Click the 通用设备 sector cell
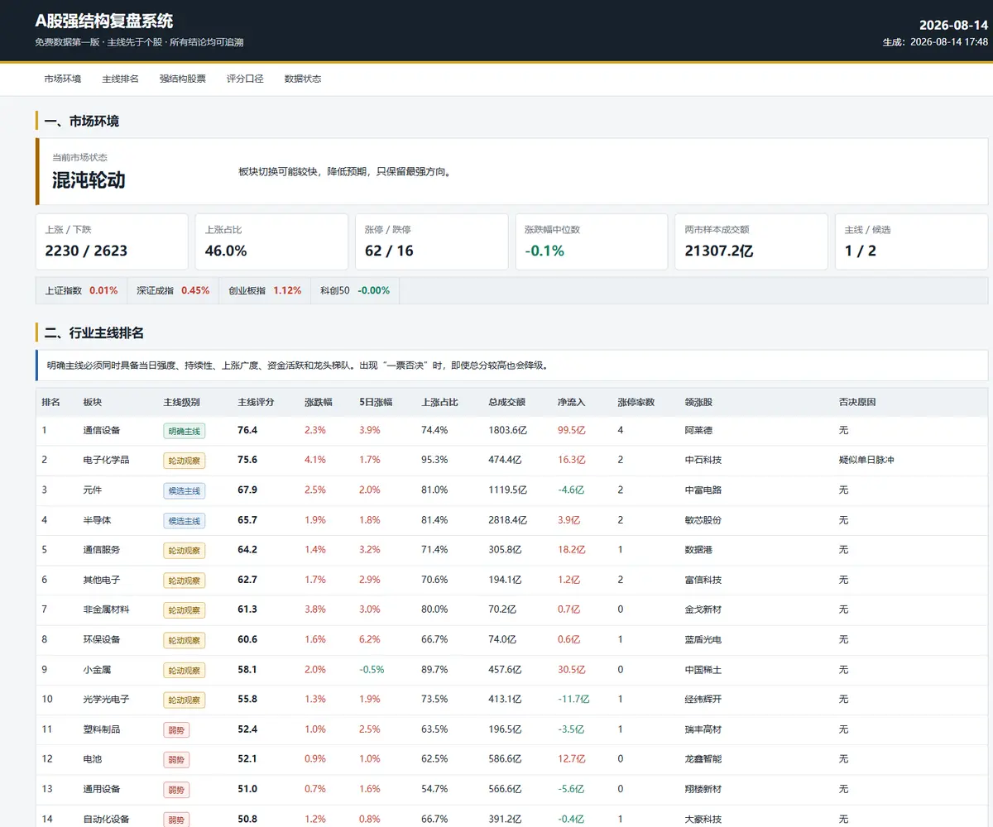 click(102, 789)
